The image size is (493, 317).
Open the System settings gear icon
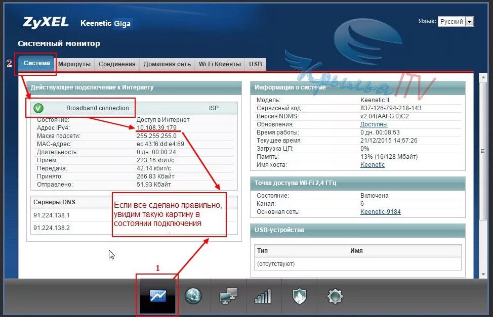[x=335, y=296]
